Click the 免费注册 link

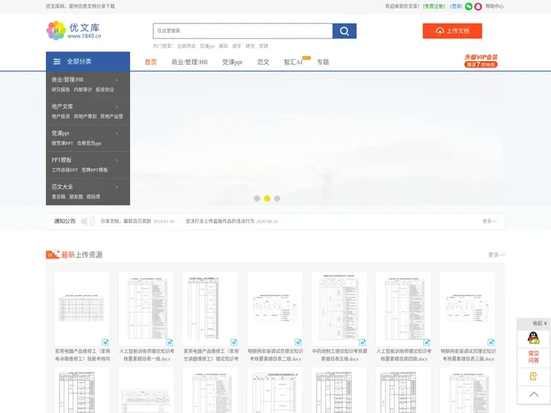434,6
